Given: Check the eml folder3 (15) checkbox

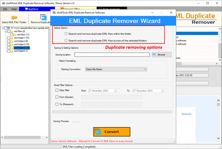Looking at the screenshot, I should [9, 44].
